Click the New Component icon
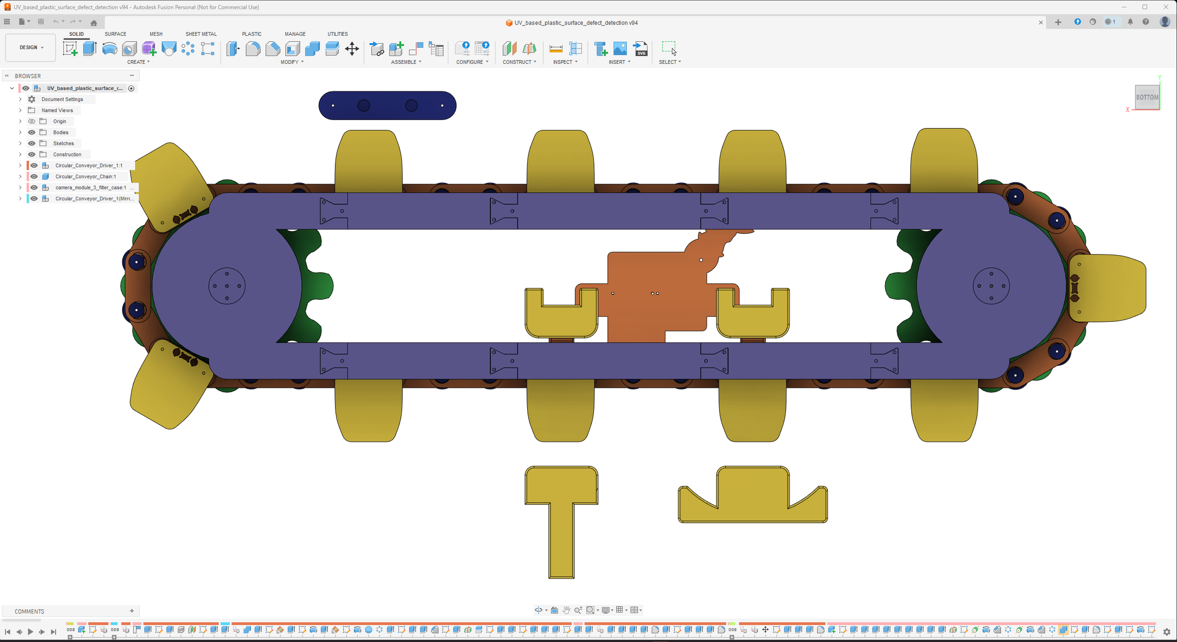The image size is (1177, 642). pos(396,49)
